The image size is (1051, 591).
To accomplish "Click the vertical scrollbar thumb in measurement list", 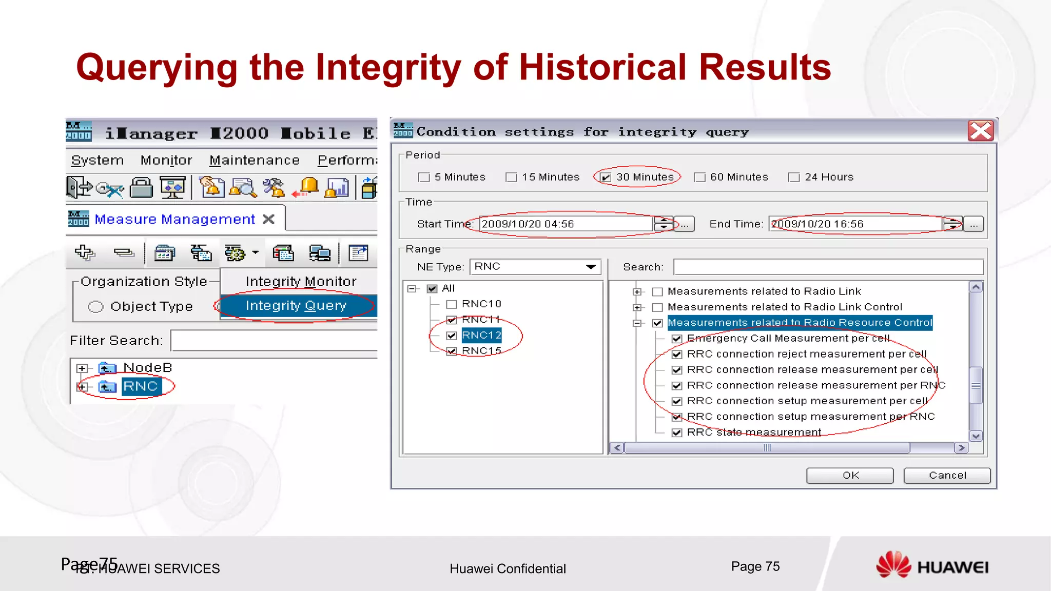I will pyautogui.click(x=976, y=385).
